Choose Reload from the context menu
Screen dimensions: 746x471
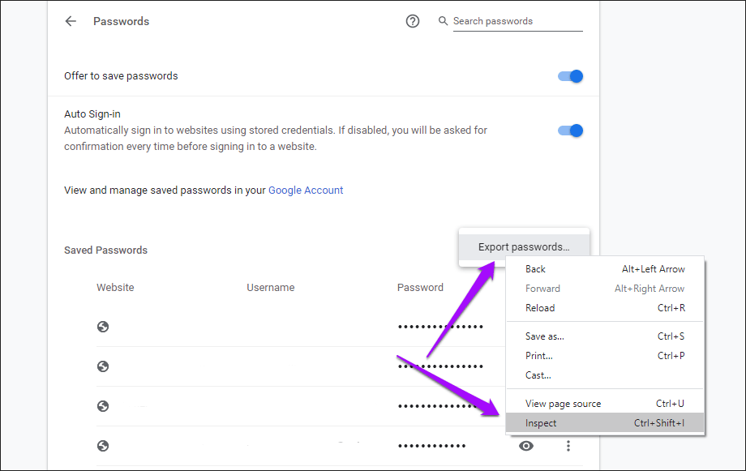(x=540, y=308)
